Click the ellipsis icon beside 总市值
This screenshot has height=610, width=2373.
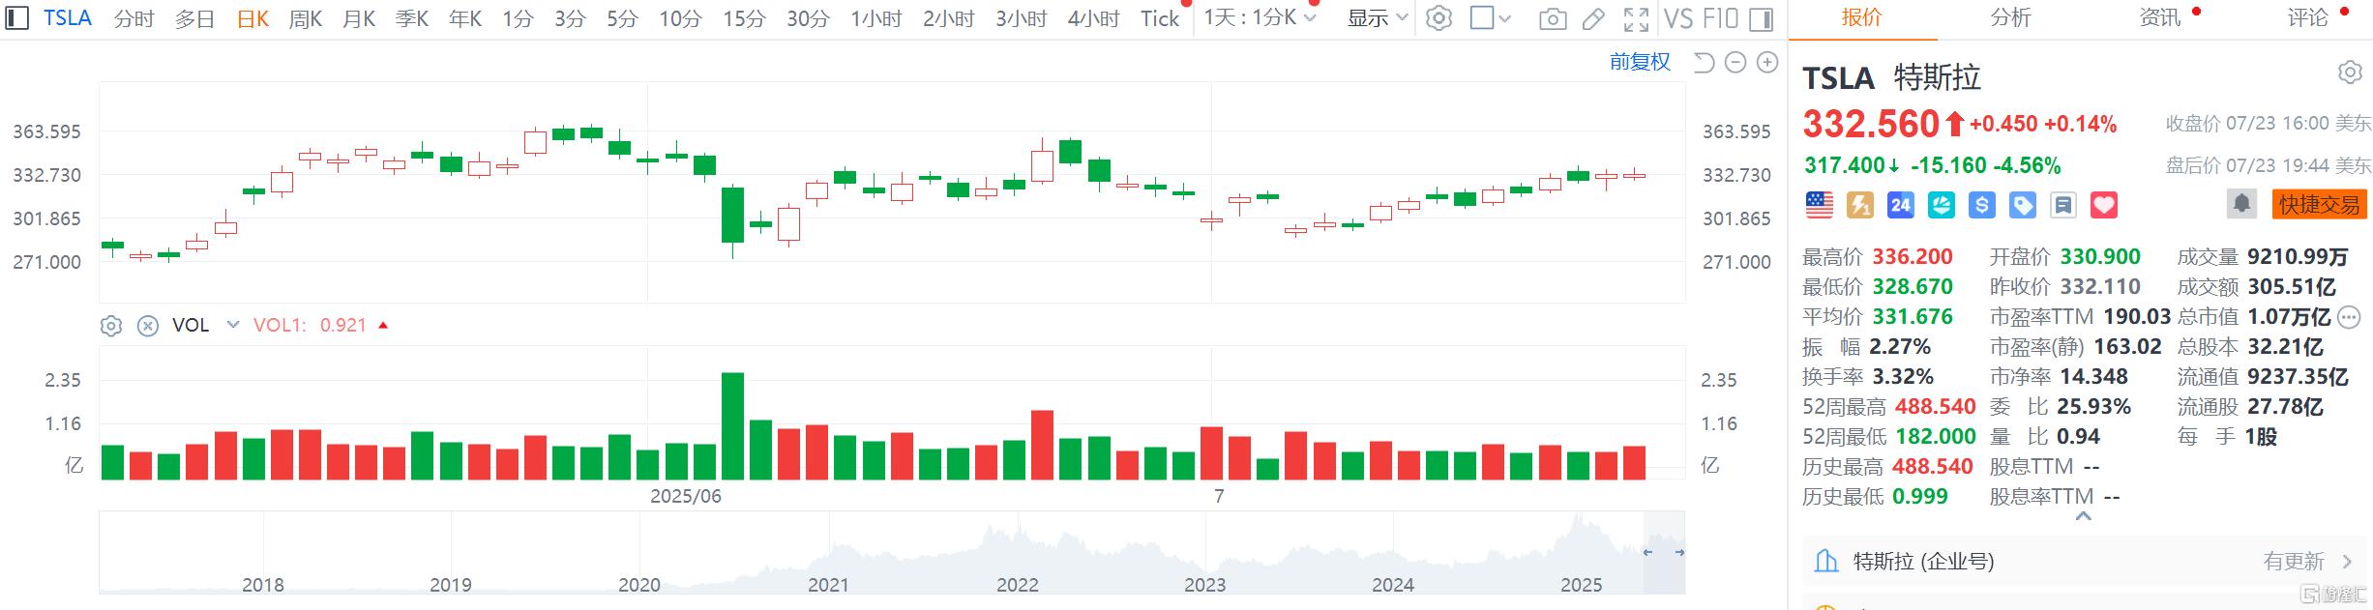click(2349, 317)
